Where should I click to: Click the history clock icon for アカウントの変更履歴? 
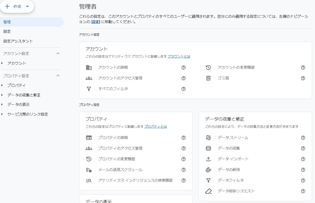coord(208,67)
